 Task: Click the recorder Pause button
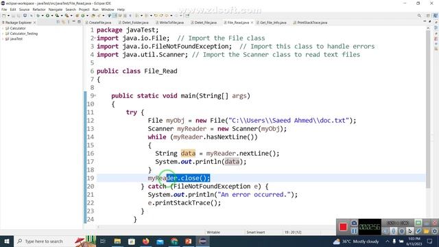point(354,231)
